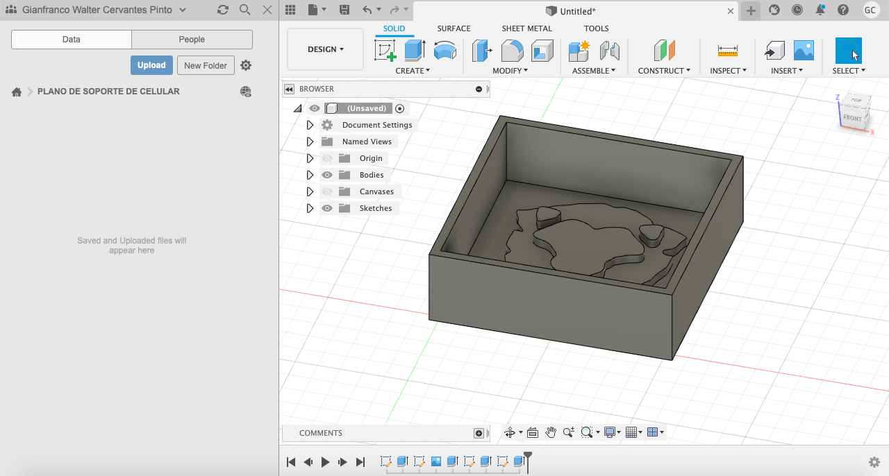The image size is (889, 476).
Task: Go to data panel home icon
Action: tap(17, 92)
